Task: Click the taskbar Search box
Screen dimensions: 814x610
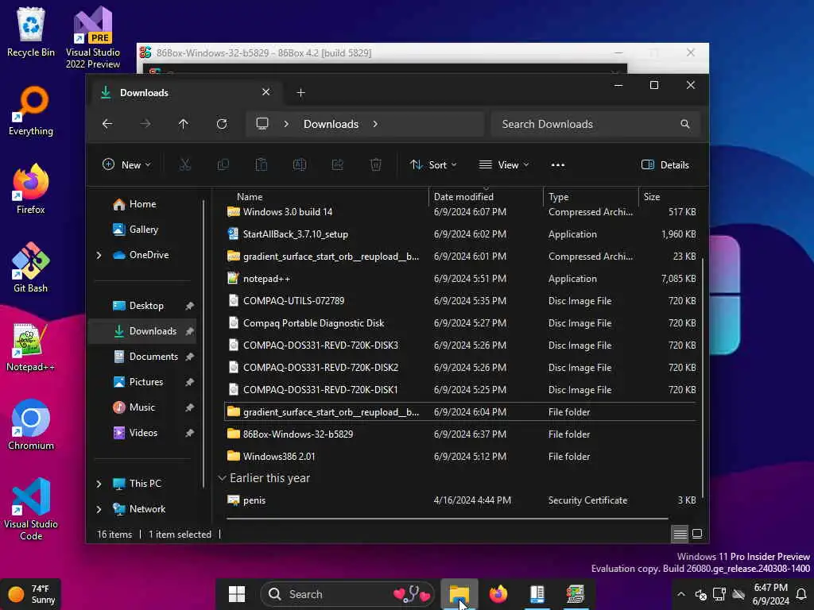Action: (x=347, y=594)
